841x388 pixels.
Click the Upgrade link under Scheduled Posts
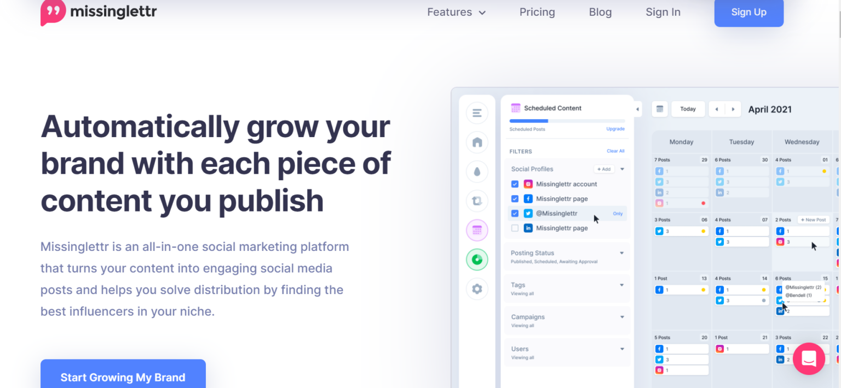pyautogui.click(x=615, y=129)
